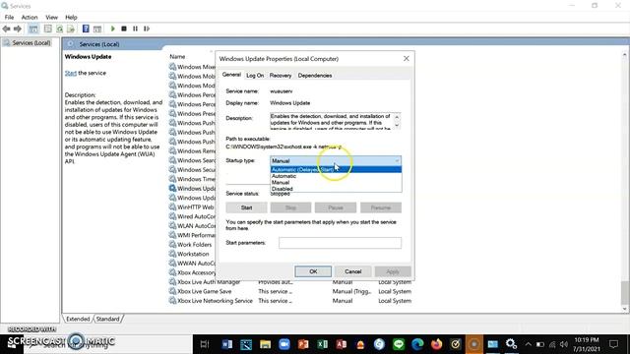This screenshot has width=630, height=354.
Task: Choose the plain Automatic startup option
Action: (x=336, y=176)
